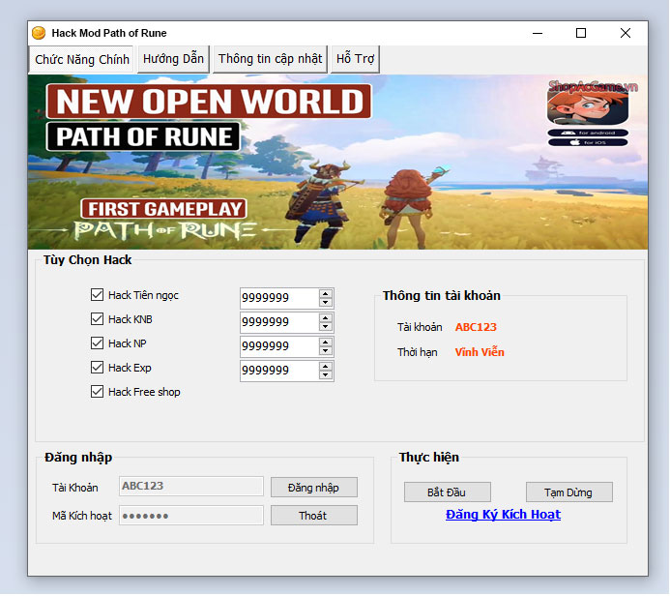Click the Đăng nhập button
Image resolution: width=670 pixels, height=596 pixels.
(x=314, y=488)
